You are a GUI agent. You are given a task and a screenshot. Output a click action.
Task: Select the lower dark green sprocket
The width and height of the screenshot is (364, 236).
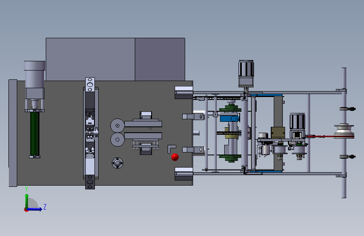230,158
